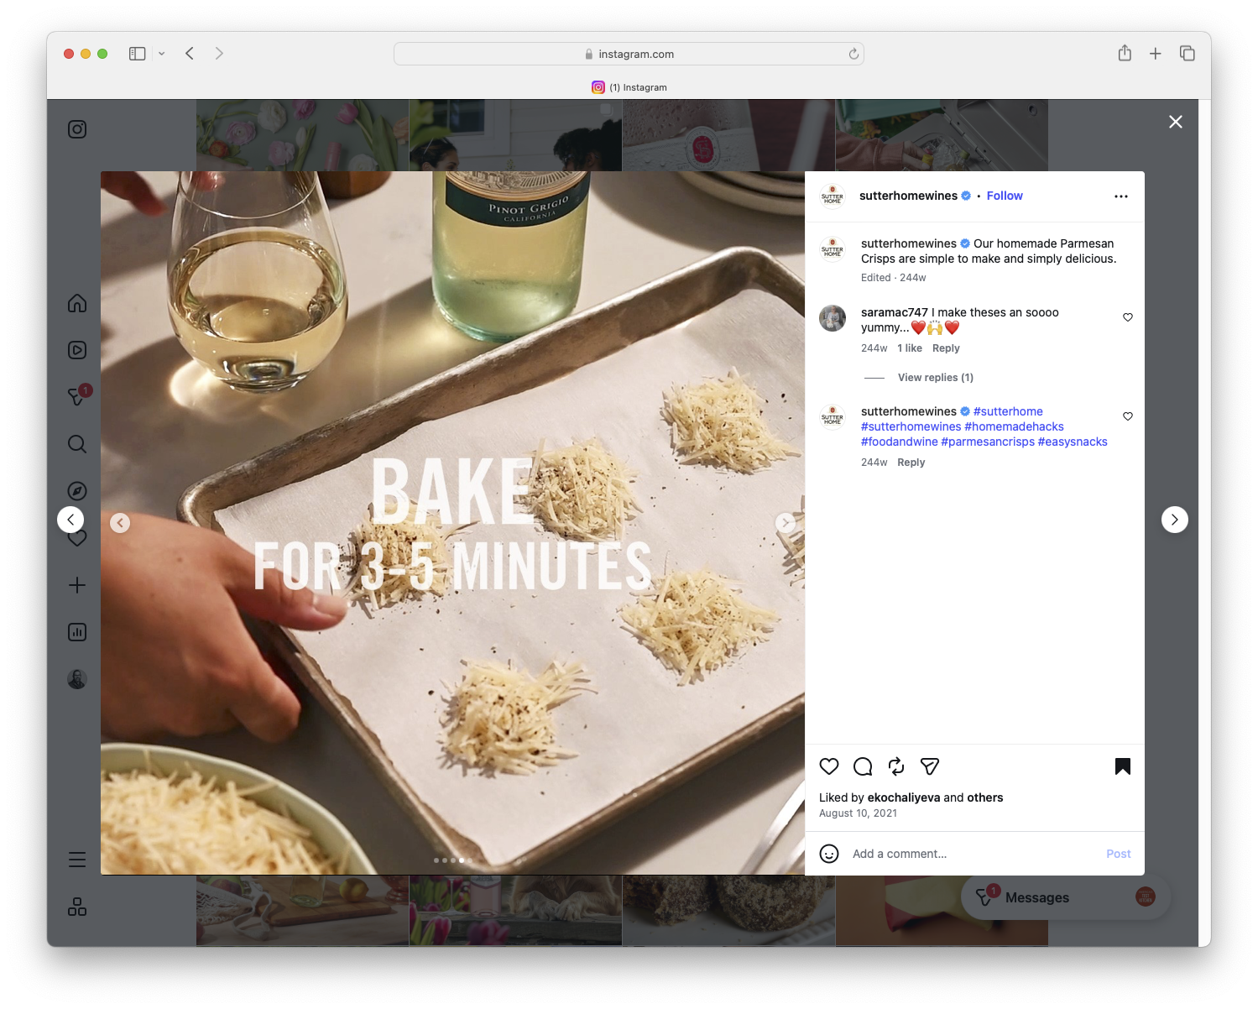Open the #parmesancrisps hashtag

(x=988, y=442)
